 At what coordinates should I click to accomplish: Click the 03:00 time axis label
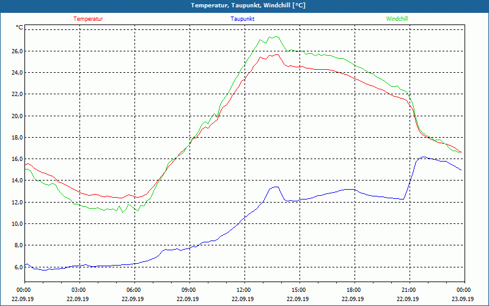click(x=80, y=290)
